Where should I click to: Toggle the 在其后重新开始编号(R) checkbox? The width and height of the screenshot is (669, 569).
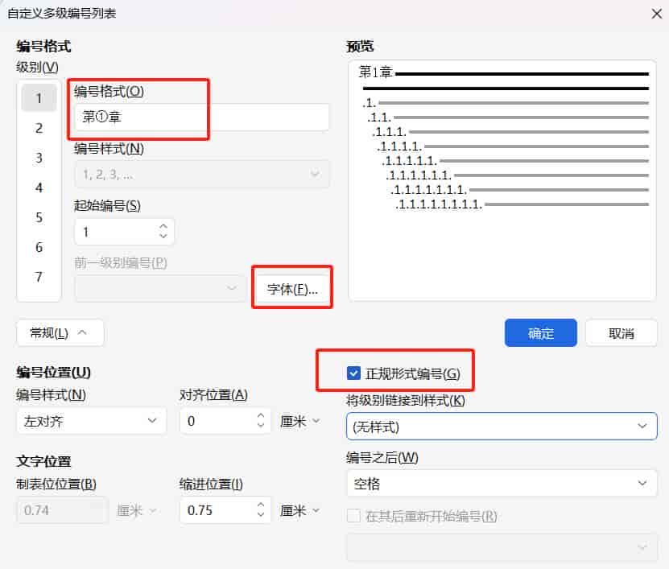(x=353, y=516)
